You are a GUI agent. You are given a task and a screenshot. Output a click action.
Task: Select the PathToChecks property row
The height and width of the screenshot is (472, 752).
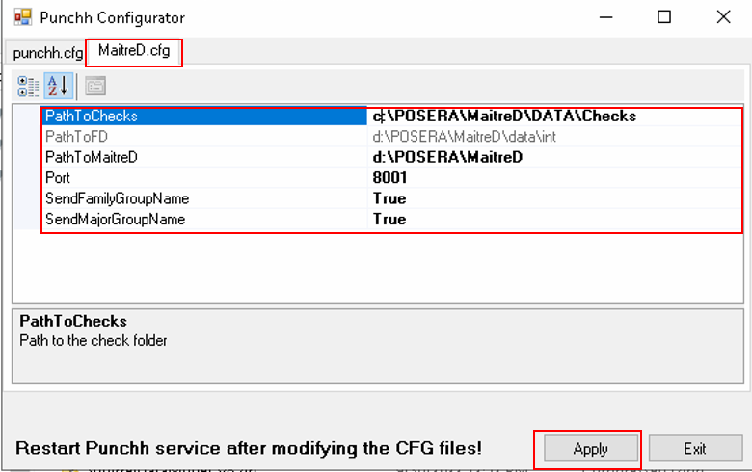[x=203, y=117]
